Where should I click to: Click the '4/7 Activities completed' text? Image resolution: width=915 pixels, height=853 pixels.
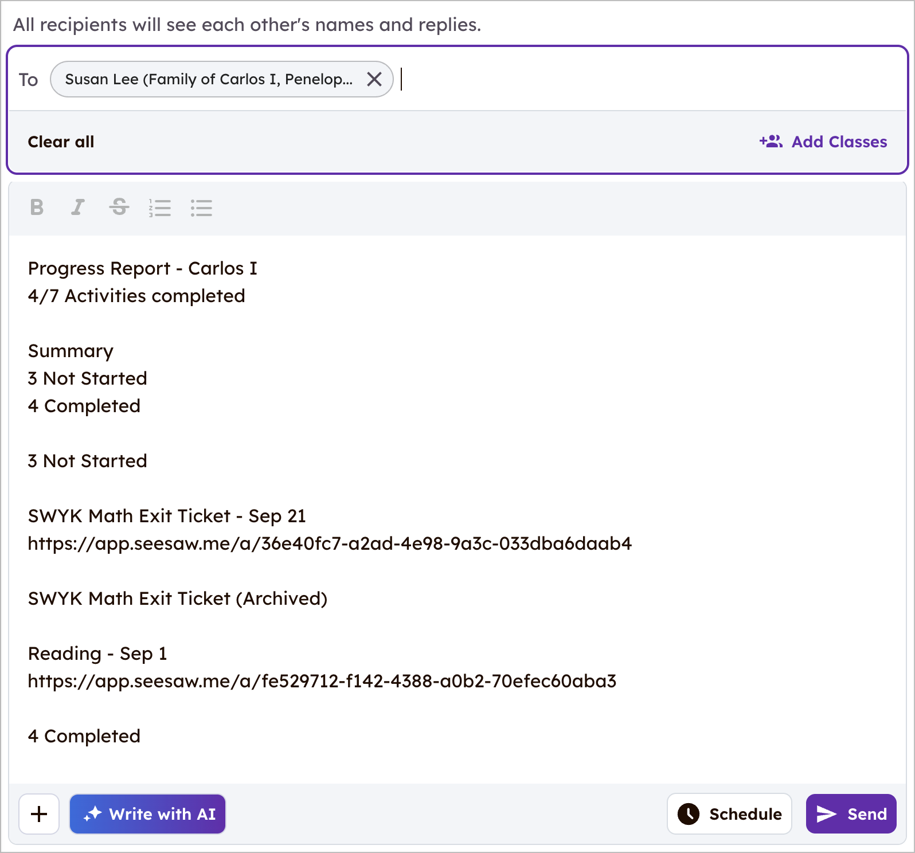point(136,296)
